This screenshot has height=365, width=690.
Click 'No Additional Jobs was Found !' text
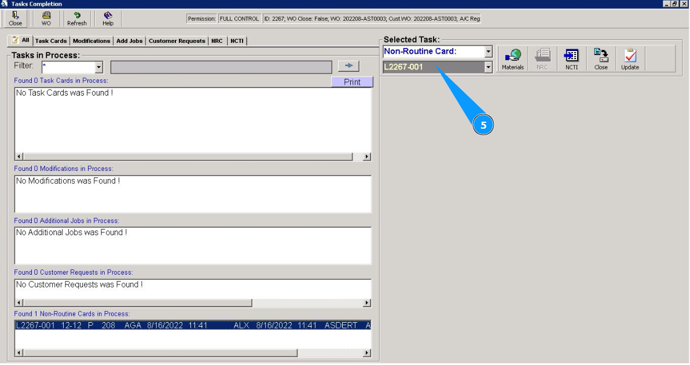71,232
